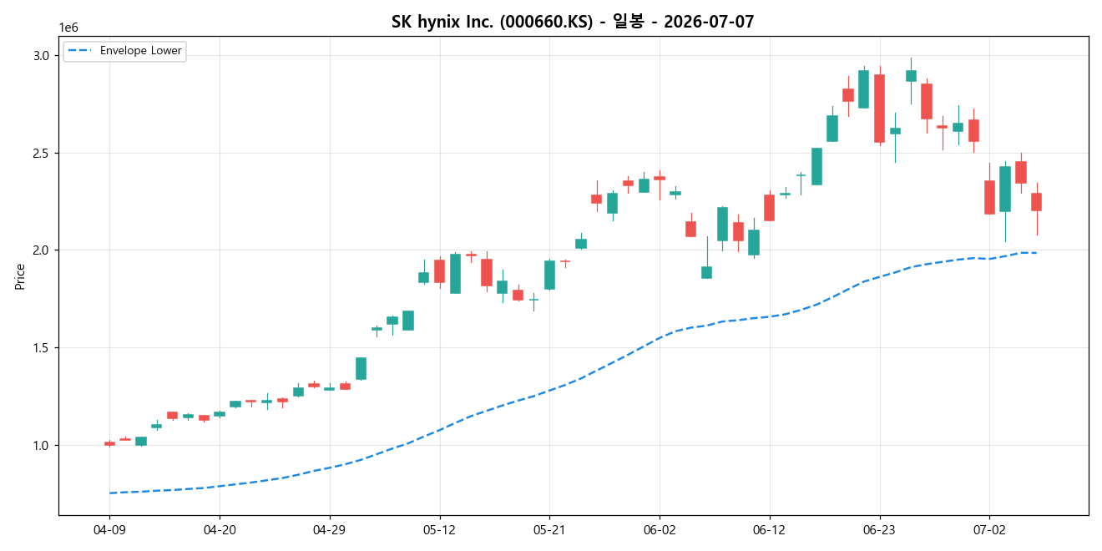Click the 06-12 date label
The width and height of the screenshot is (1102, 551).
click(x=770, y=529)
